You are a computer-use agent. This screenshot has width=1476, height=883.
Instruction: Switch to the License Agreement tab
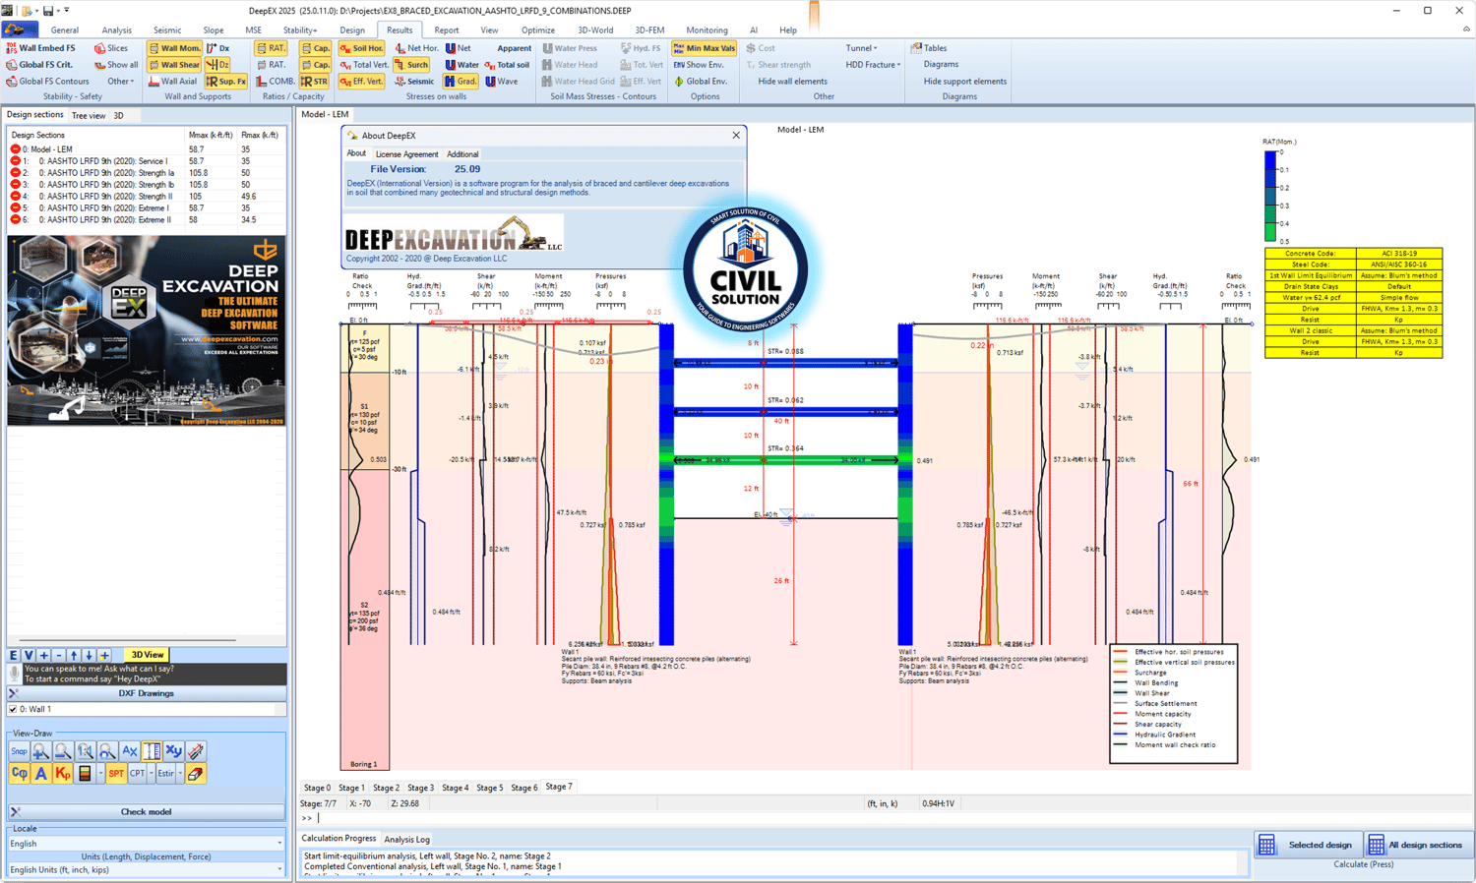tap(406, 154)
